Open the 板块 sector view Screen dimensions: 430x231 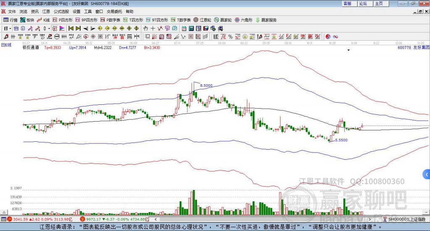[27, 20]
